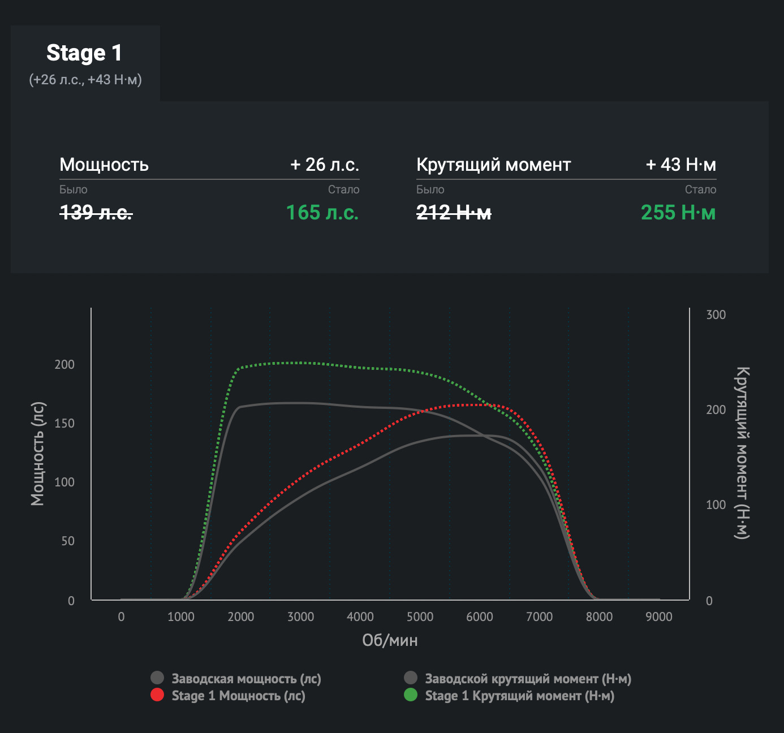Click the Мощность section header
Screen dimensions: 784x733
[x=105, y=165]
